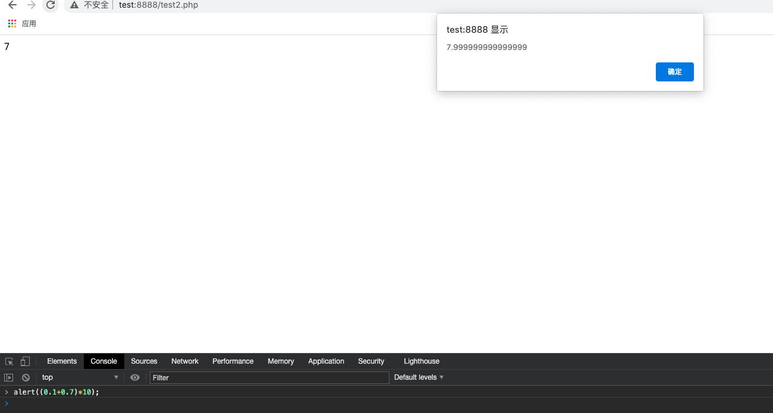Open the Lighthouse tab
773x413 pixels.
coord(422,361)
